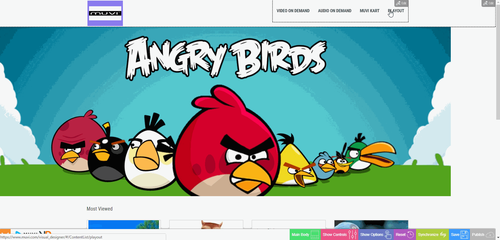Click the Save floppy disk icon
The height and width of the screenshot is (240, 500).
[464, 234]
